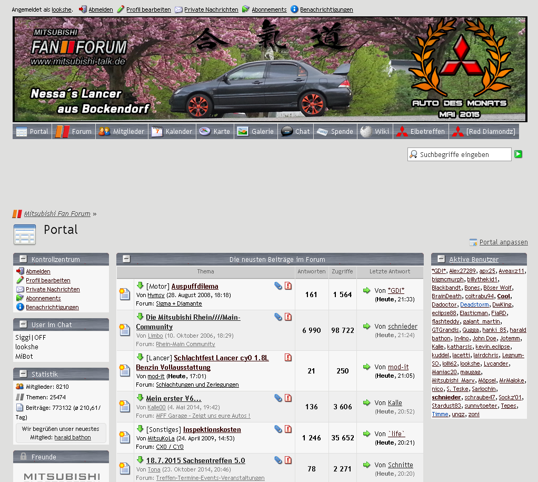This screenshot has height=482, width=538.
Task: Collapse the Kontrollzentrum box
Action: [23, 259]
